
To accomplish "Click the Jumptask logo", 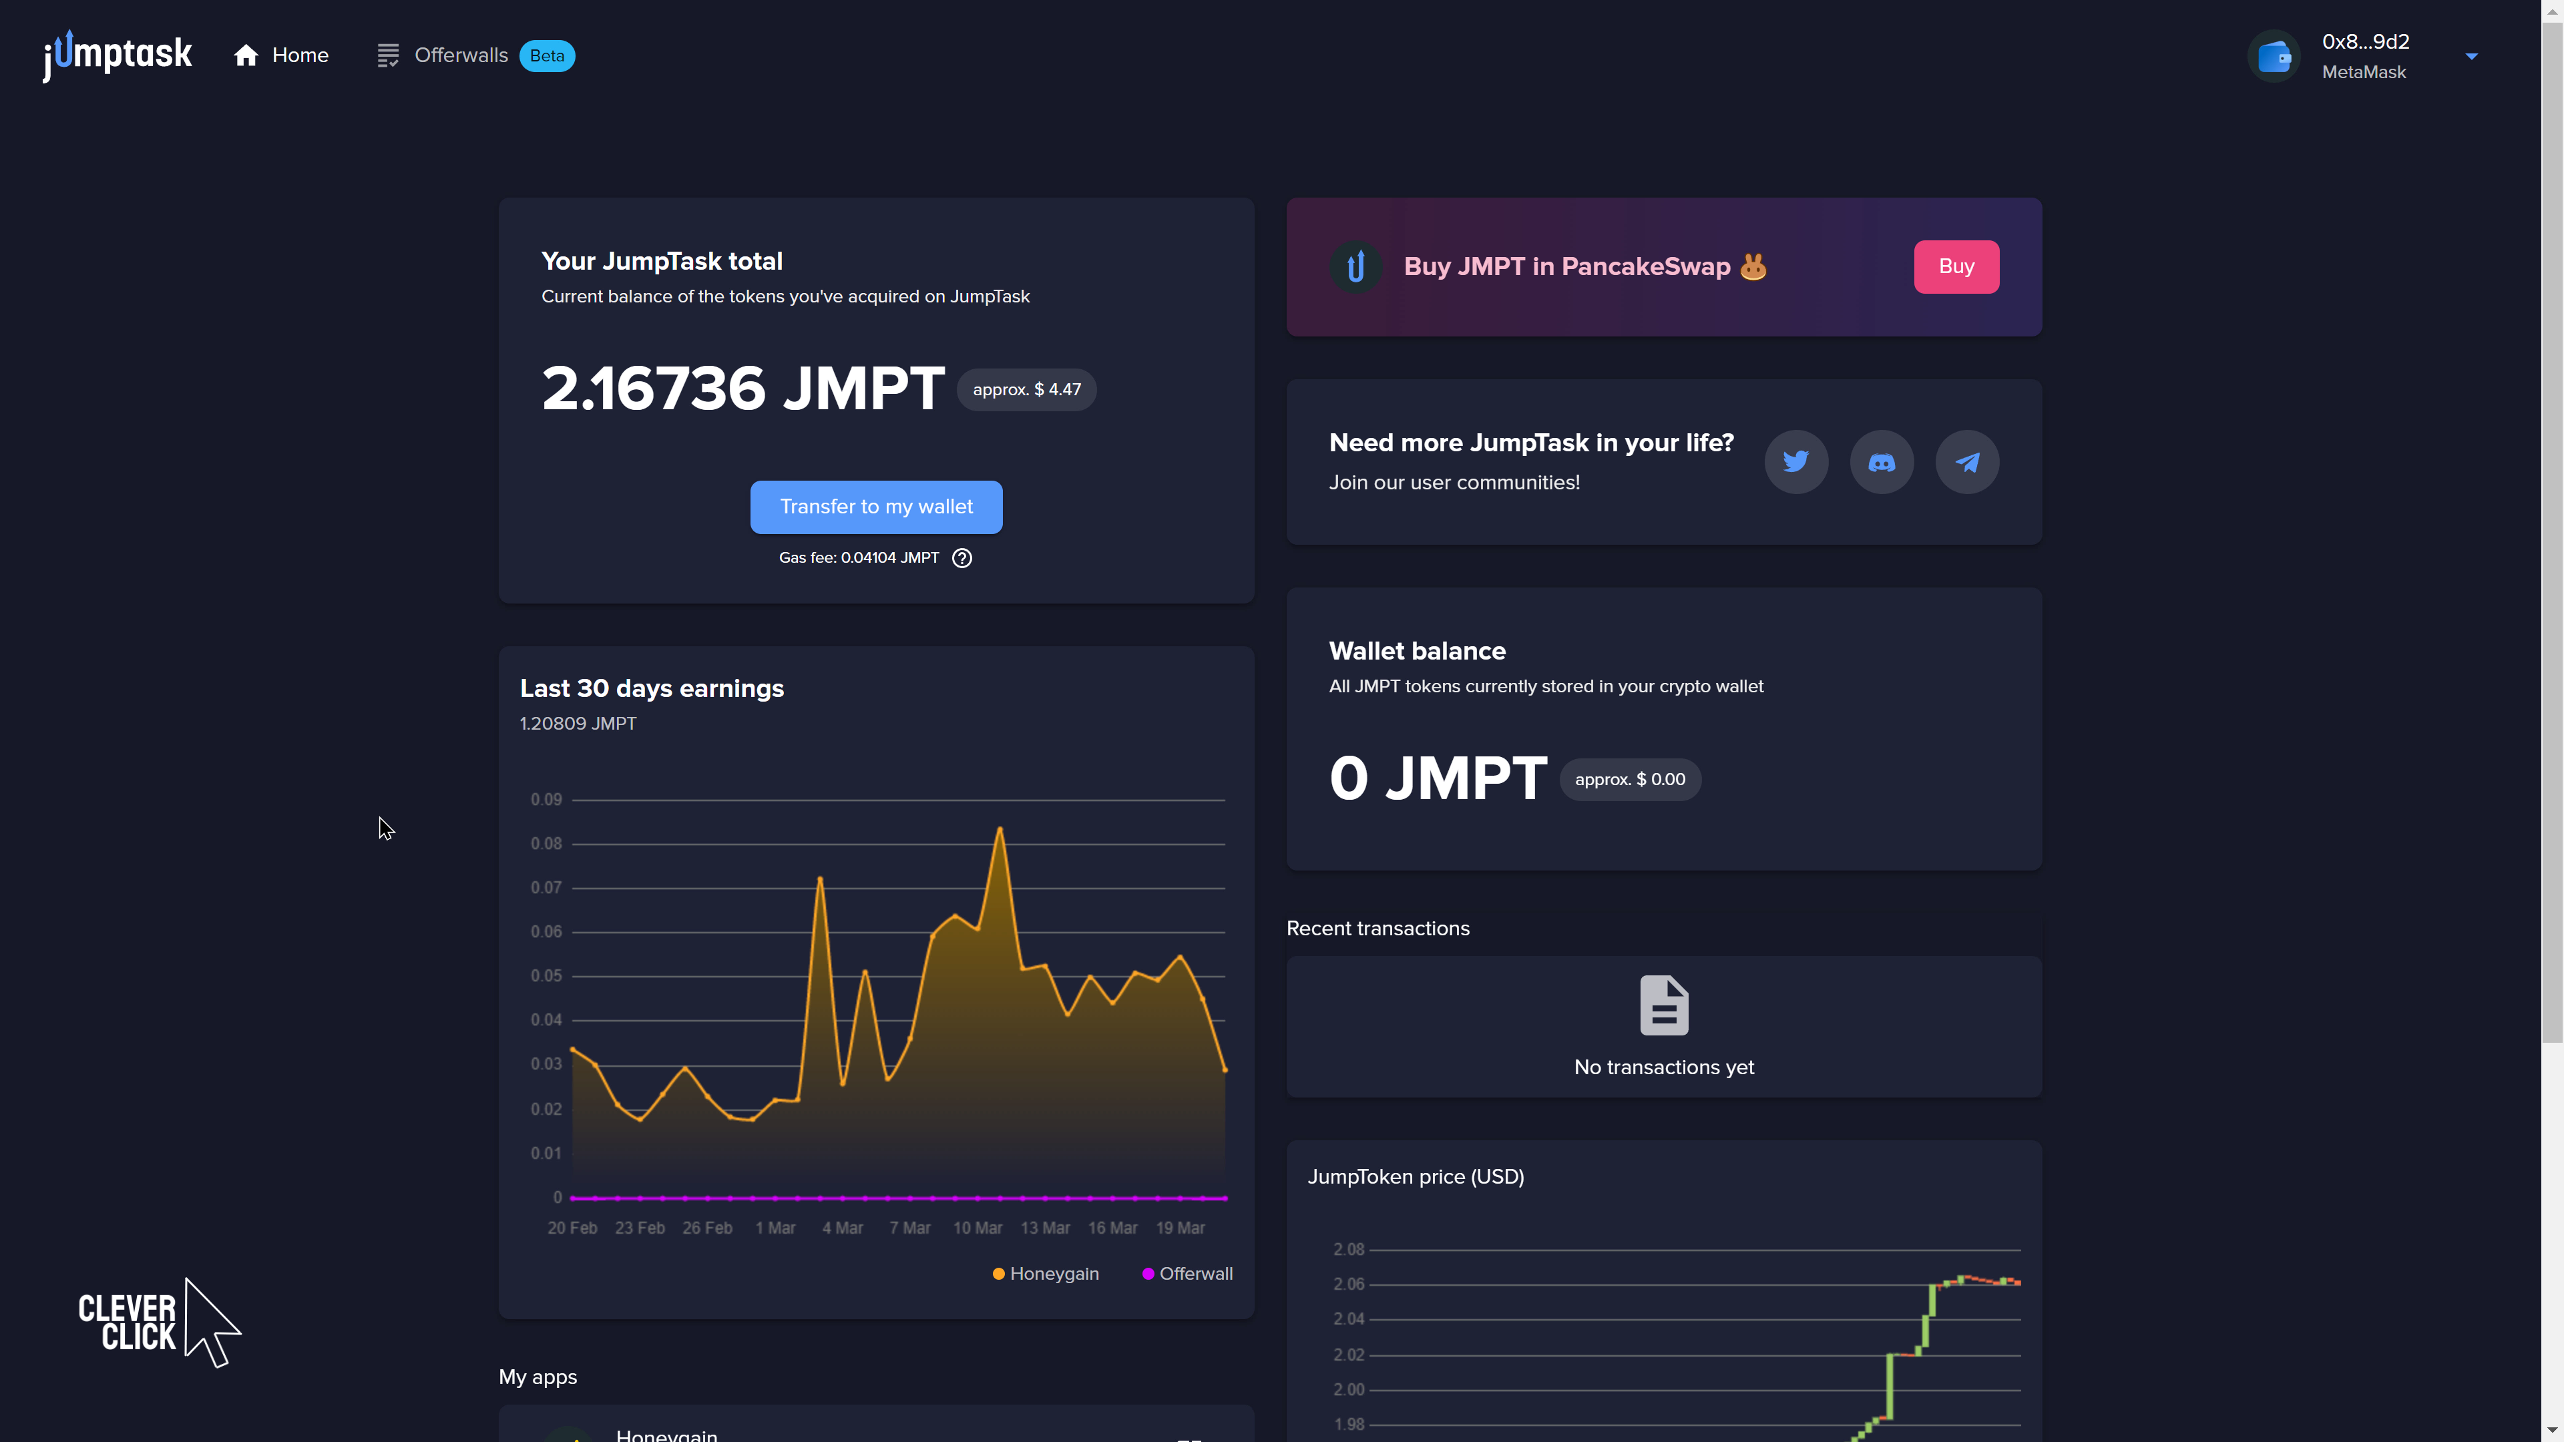I will (118, 55).
